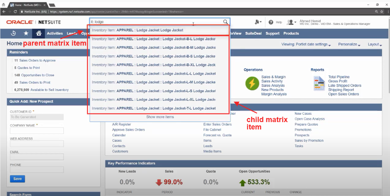Open the Margin Analysis link
Screen dimensions: 390x196
(274, 94)
